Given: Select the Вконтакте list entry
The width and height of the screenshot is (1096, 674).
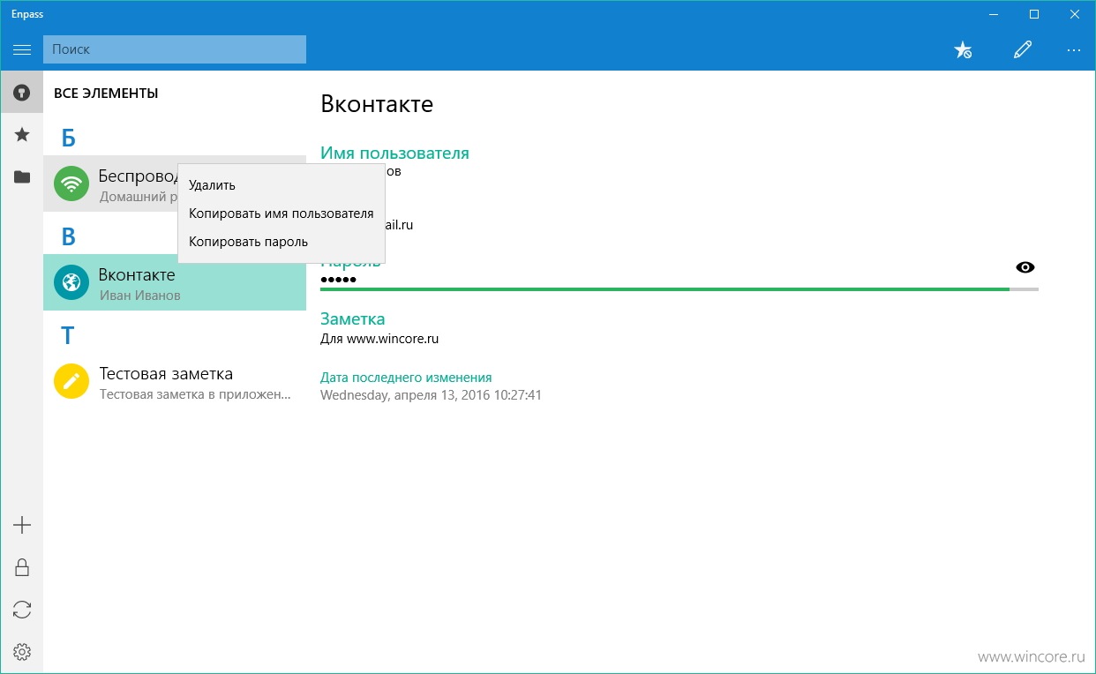Looking at the screenshot, I should 175,282.
